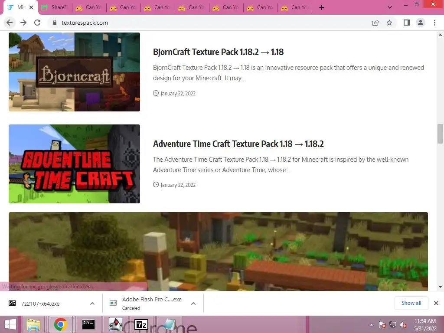The width and height of the screenshot is (444, 333).
Task: Open the Chrome profile menu
Action: coord(421,23)
